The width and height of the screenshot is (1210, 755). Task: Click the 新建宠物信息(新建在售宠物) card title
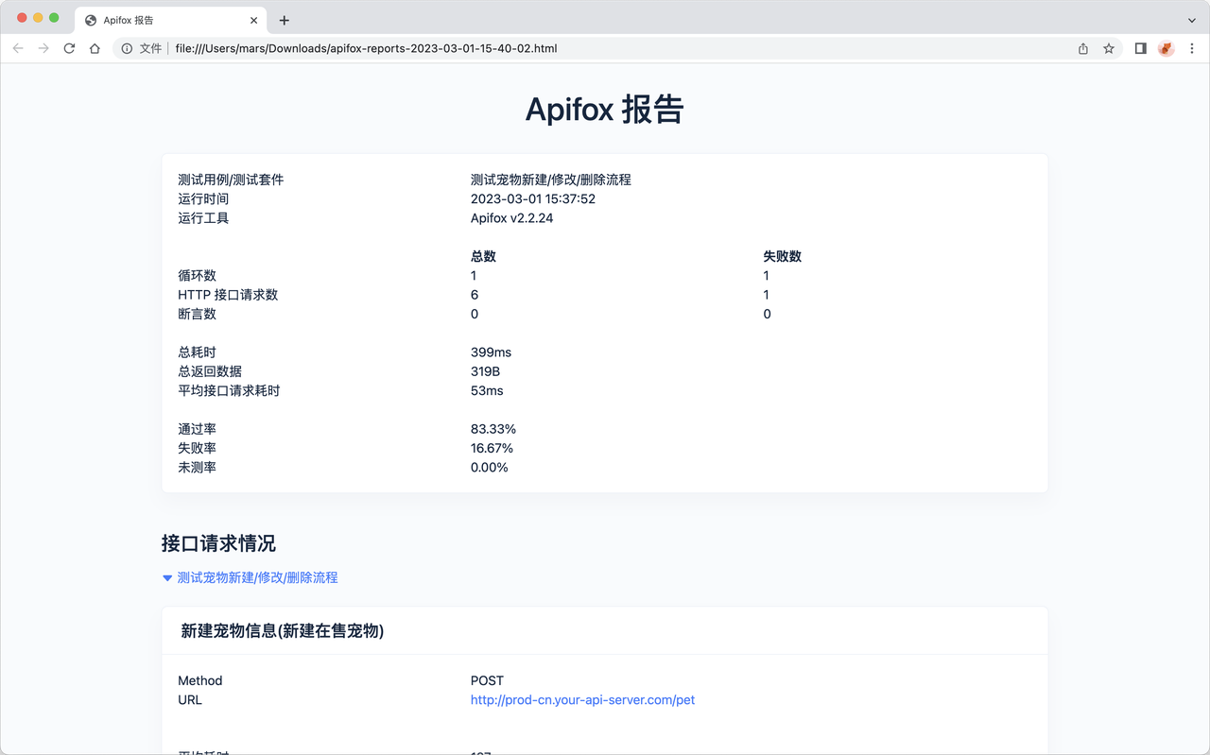point(282,631)
